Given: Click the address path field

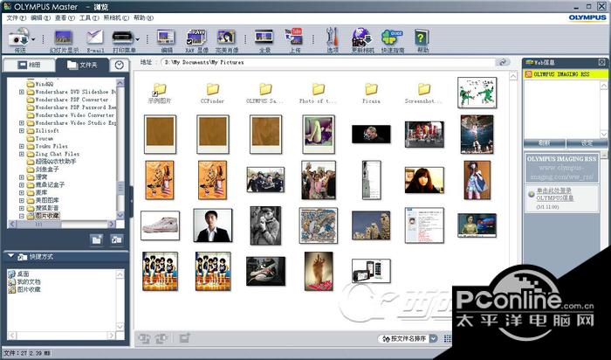Looking at the screenshot, I should (327, 62).
